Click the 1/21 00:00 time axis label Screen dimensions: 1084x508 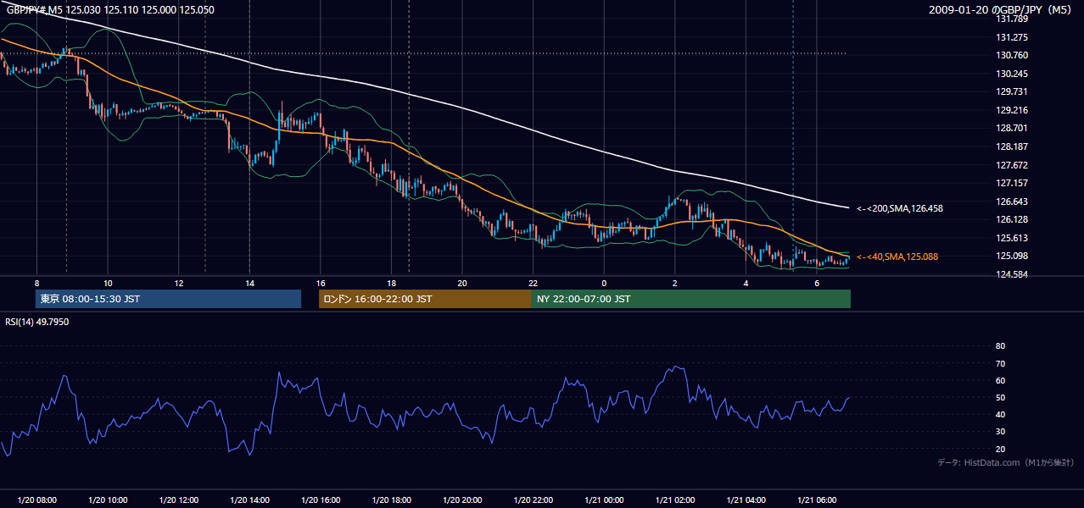point(604,500)
